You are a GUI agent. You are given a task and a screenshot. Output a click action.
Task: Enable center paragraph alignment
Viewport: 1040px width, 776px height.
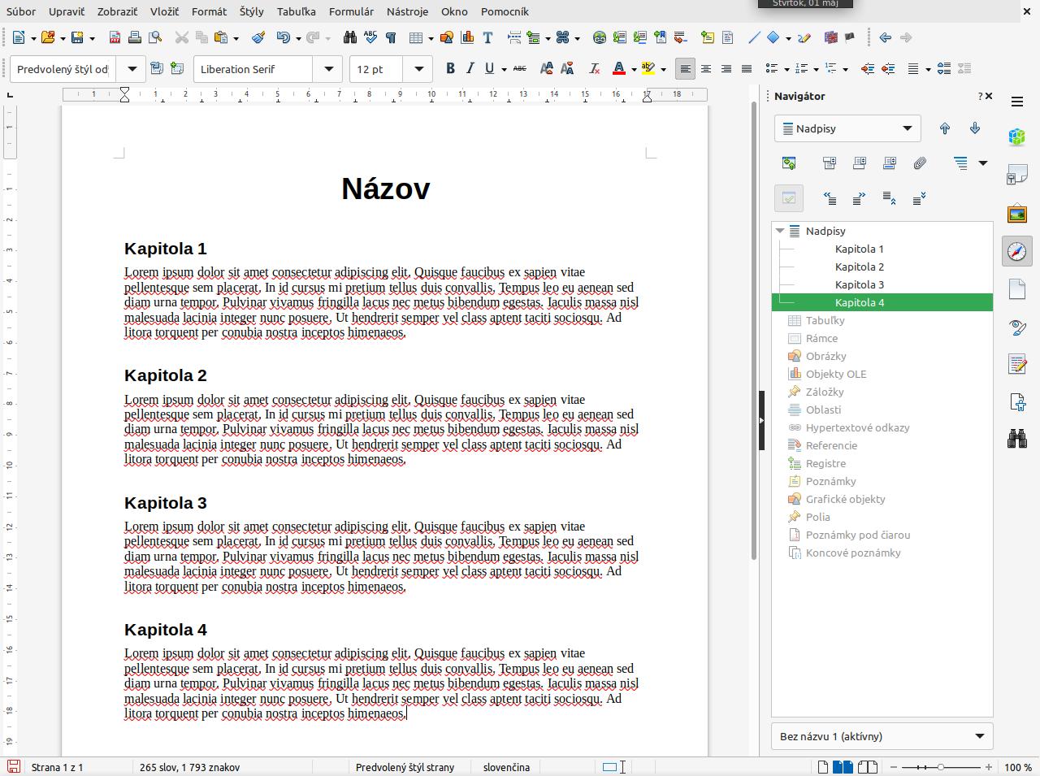[706, 69]
